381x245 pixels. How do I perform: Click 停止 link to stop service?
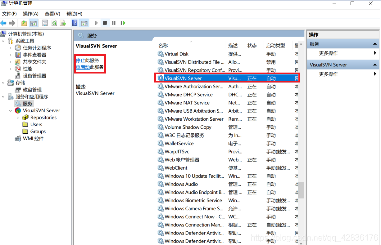(80, 60)
